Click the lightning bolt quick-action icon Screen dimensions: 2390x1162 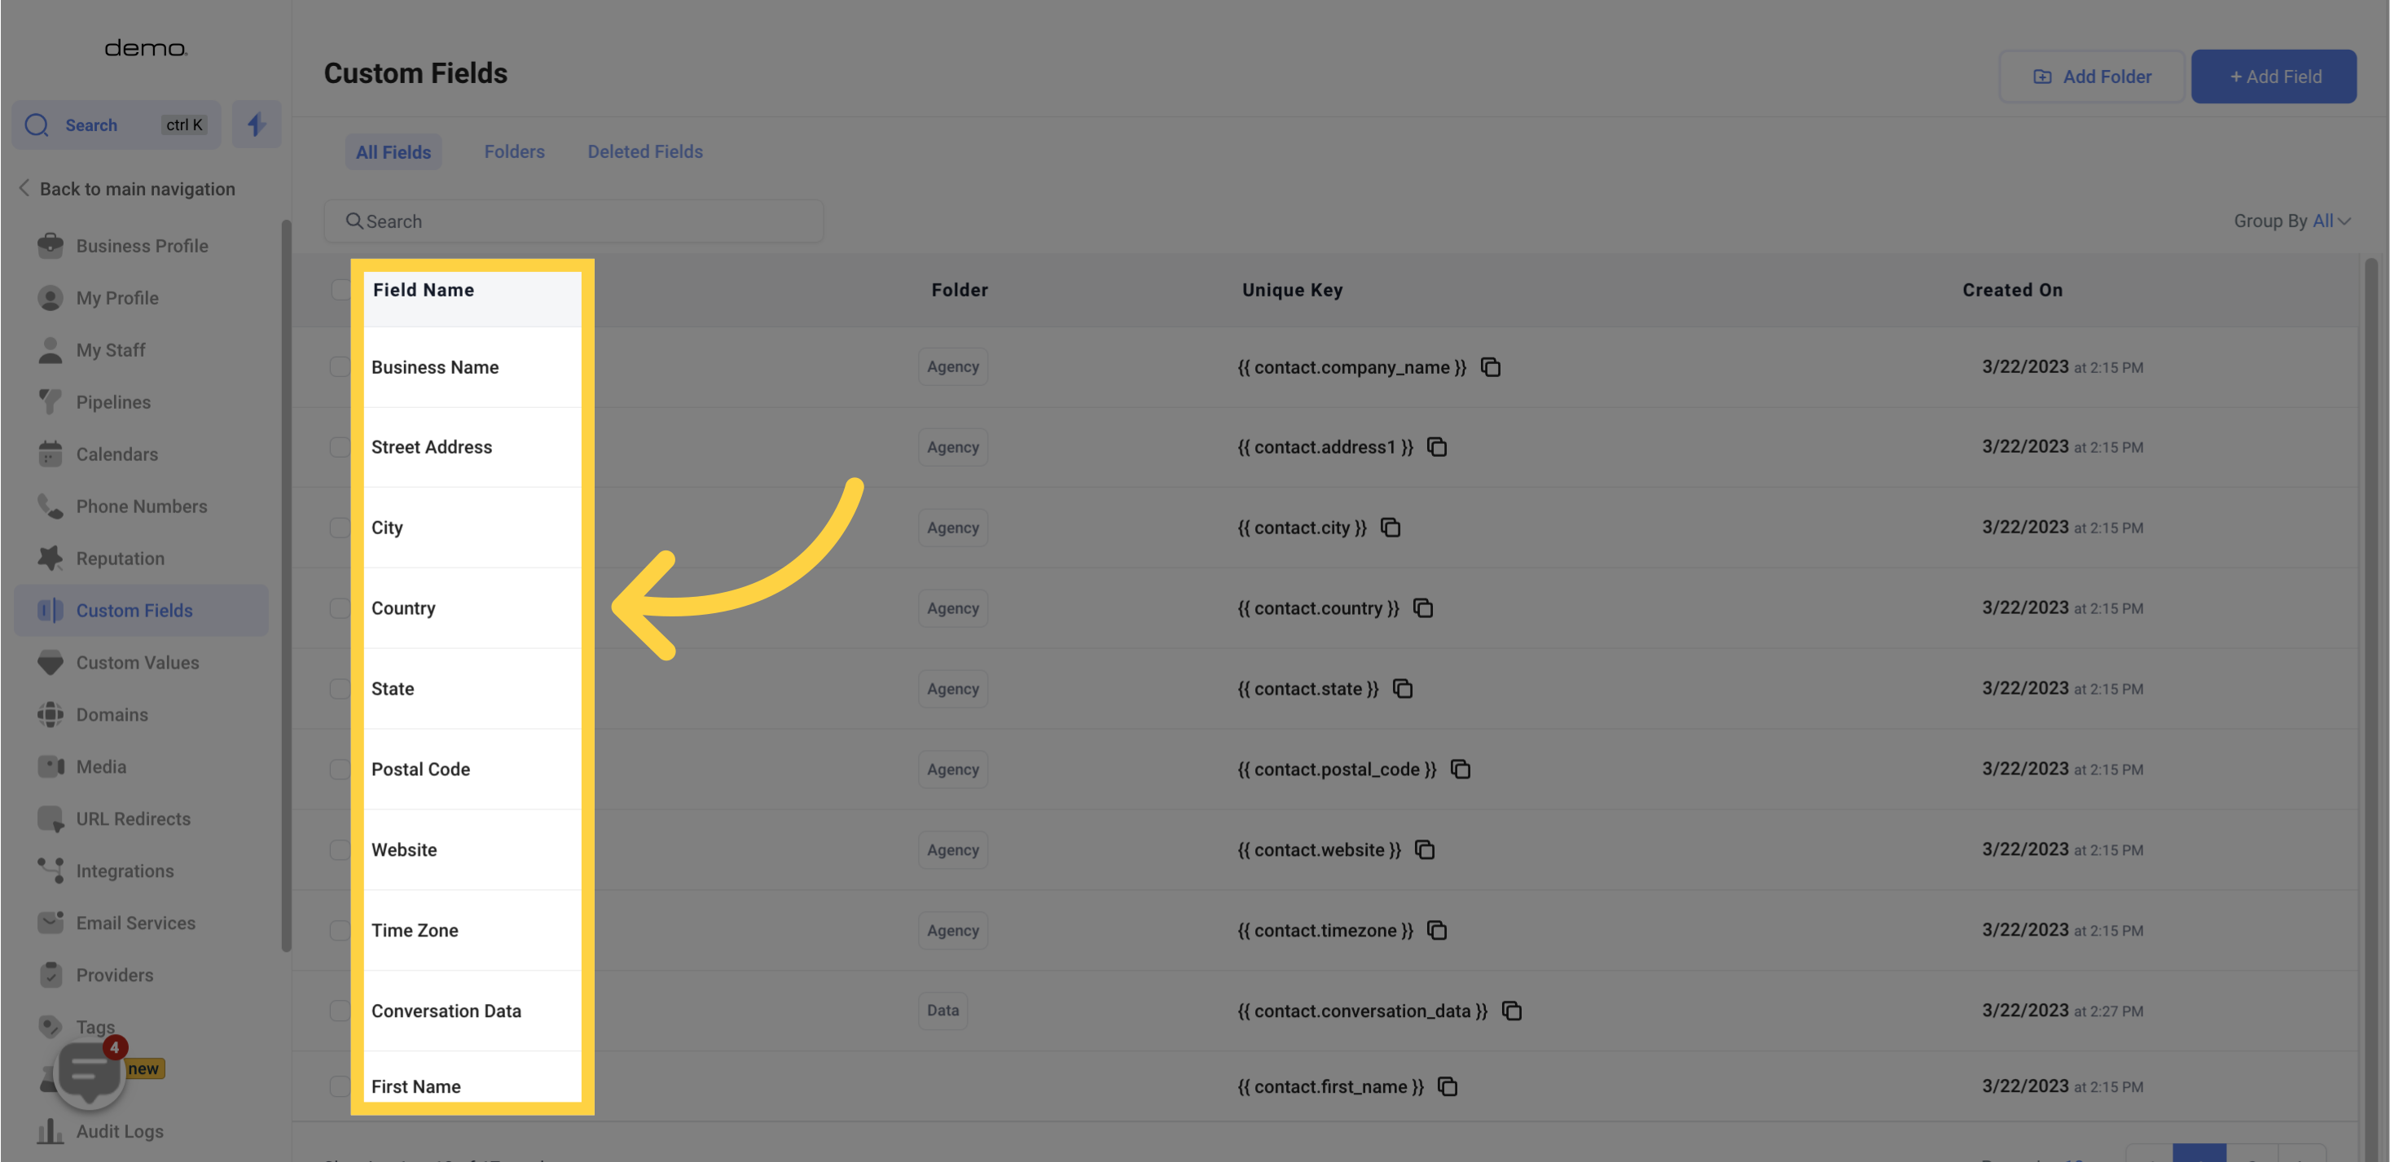tap(256, 125)
